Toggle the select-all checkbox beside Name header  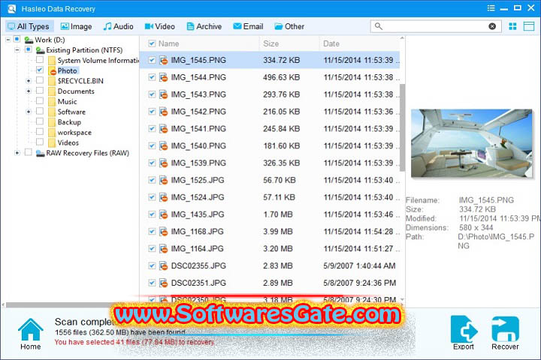(x=152, y=43)
